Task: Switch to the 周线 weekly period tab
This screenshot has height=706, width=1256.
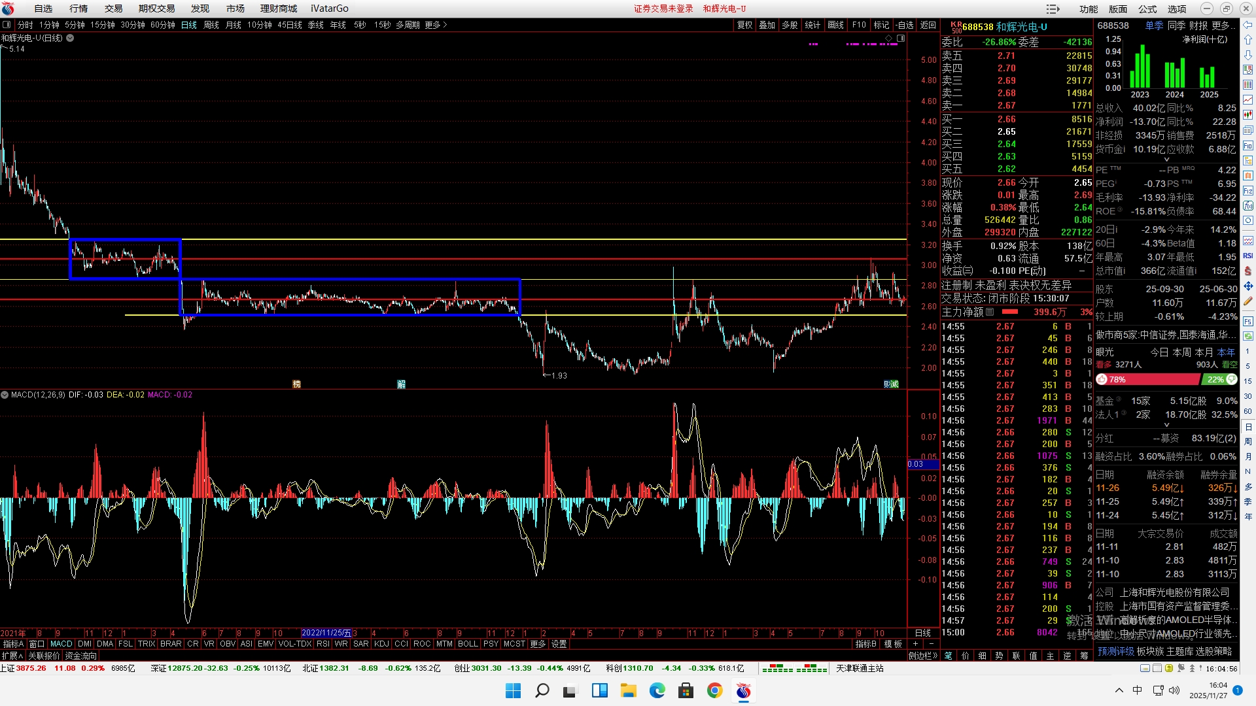Action: tap(211, 25)
